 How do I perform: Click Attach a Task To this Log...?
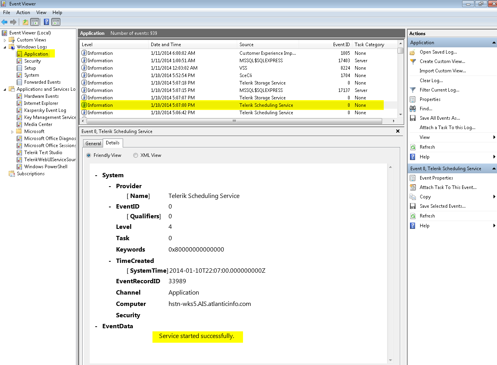(448, 128)
